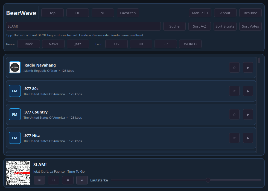268x191 pixels.
Task: Play the Radio Navahang station
Action: [x=248, y=68]
